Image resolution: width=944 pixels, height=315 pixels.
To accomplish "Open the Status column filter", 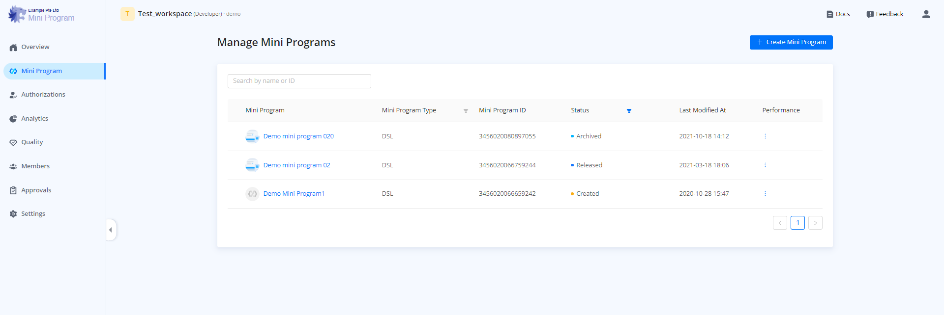I will coord(629,111).
